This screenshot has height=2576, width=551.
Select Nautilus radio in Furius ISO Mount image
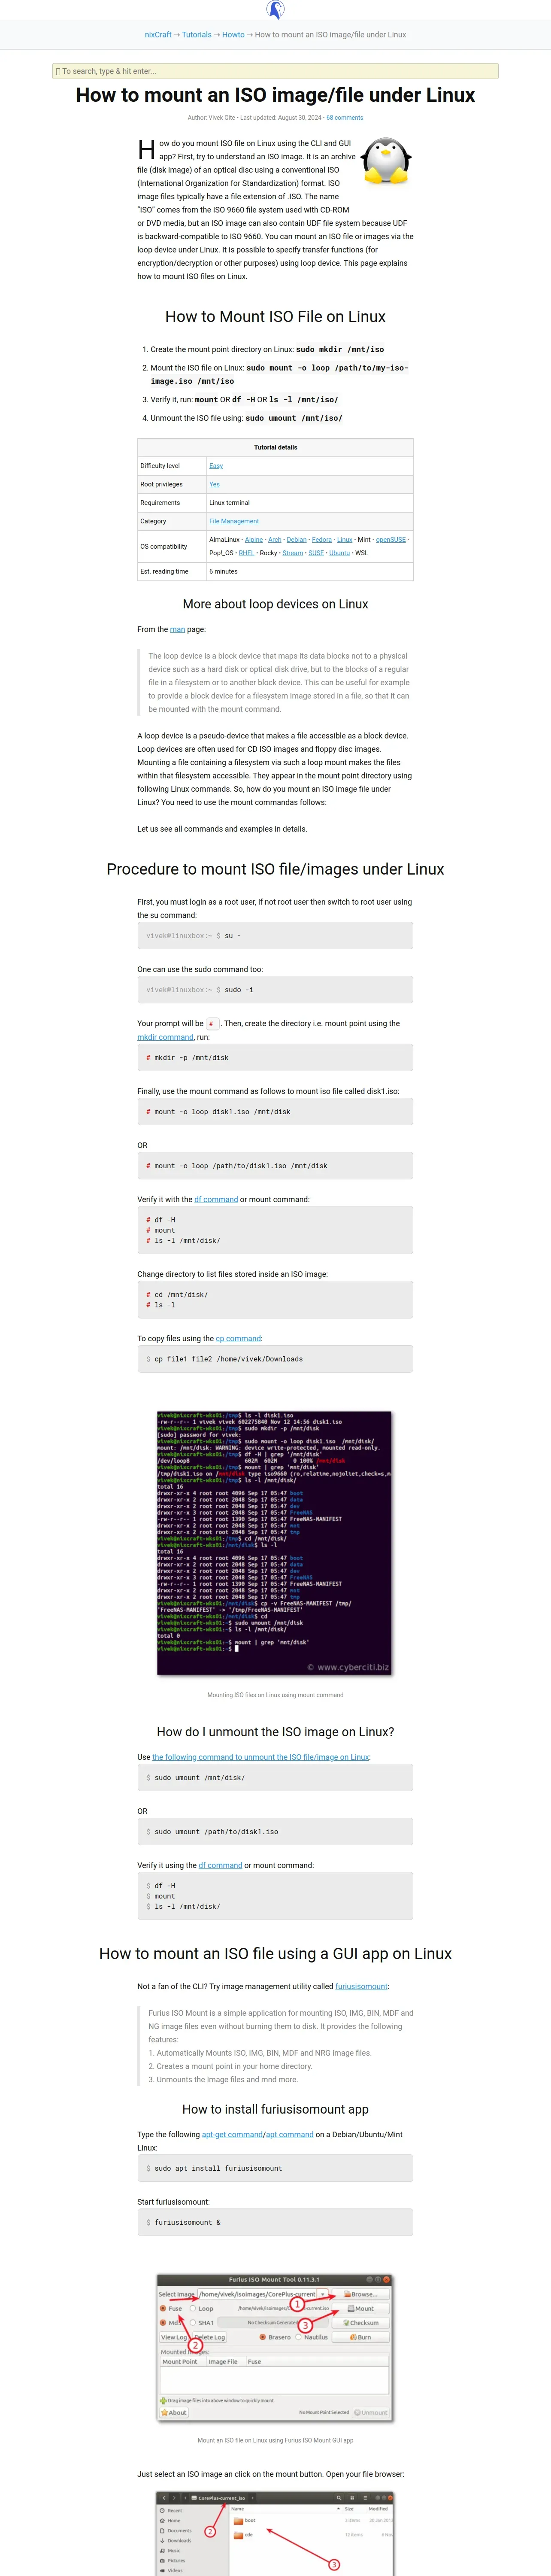click(x=299, y=2337)
